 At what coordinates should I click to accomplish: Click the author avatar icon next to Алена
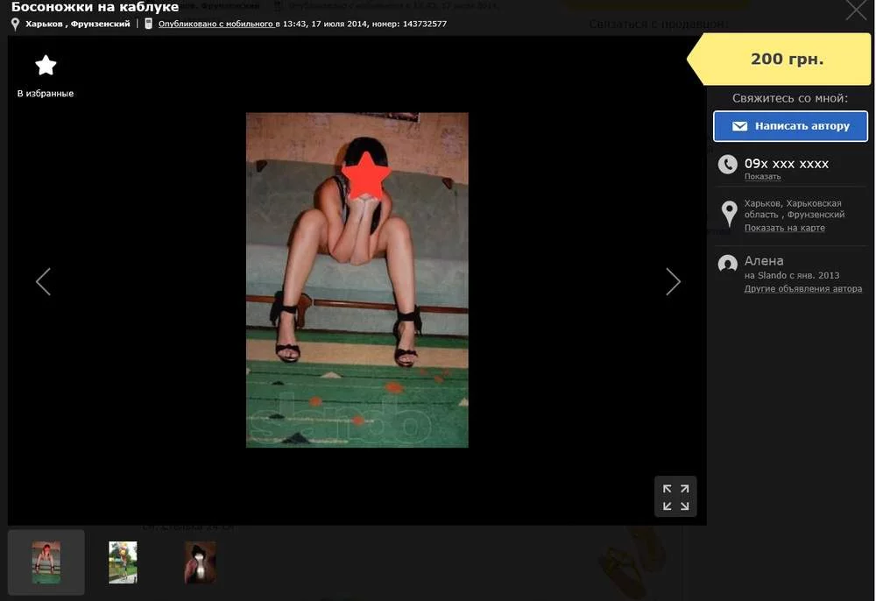pyautogui.click(x=726, y=264)
